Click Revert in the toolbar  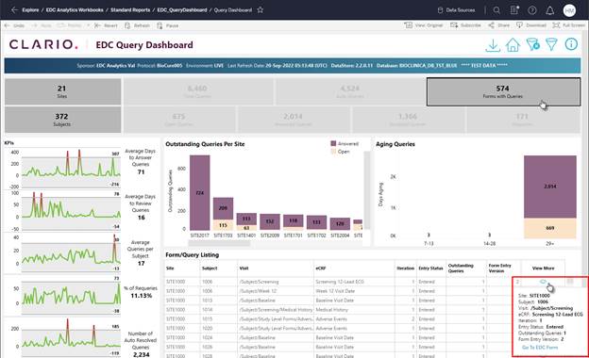click(106, 25)
